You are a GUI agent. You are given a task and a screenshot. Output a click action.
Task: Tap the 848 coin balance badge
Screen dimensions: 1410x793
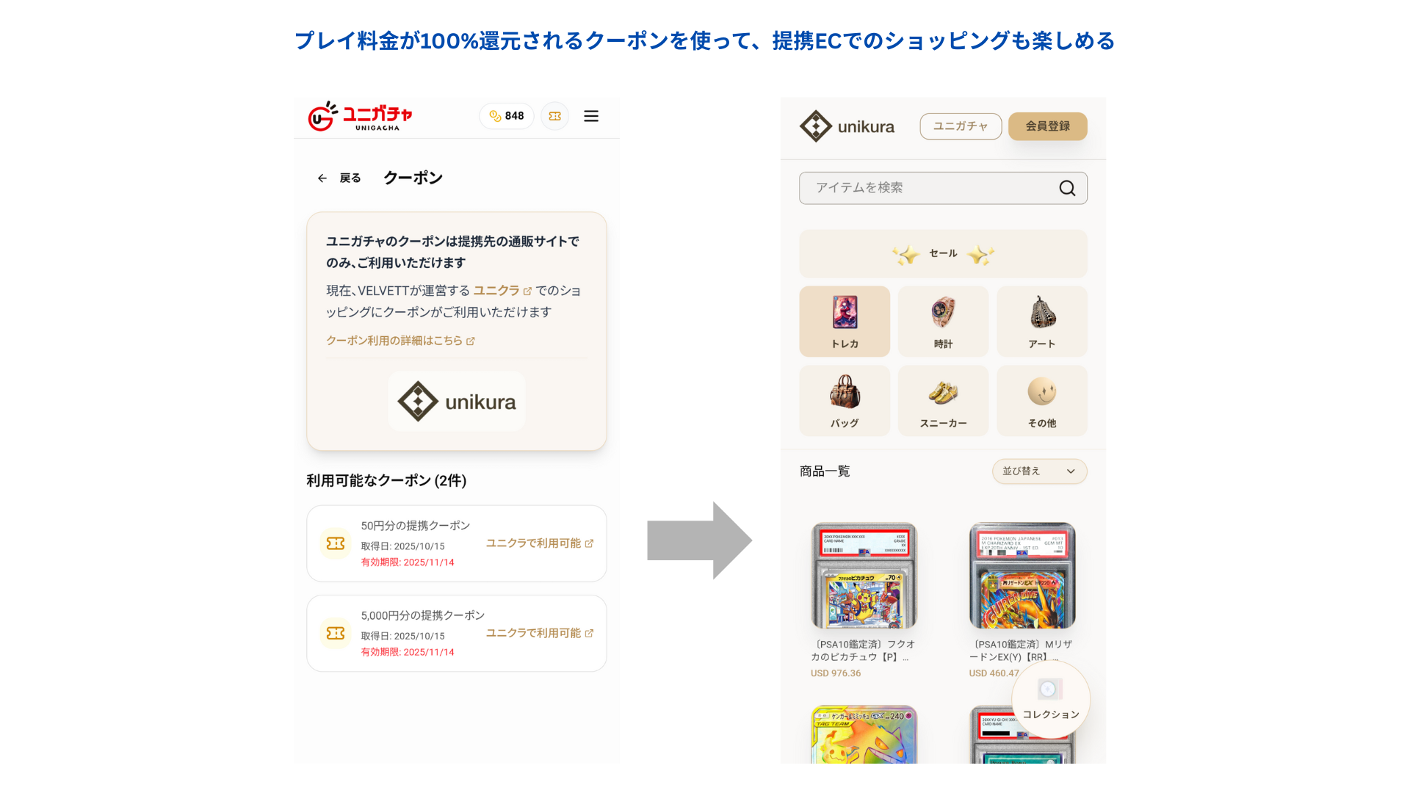(507, 116)
